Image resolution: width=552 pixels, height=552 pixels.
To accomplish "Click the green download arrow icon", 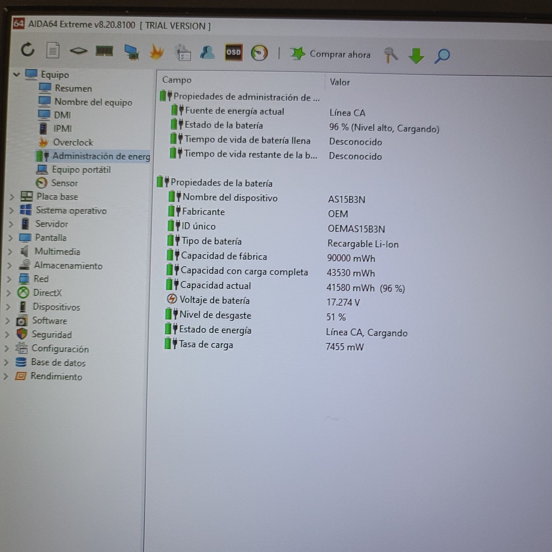I will (x=416, y=56).
